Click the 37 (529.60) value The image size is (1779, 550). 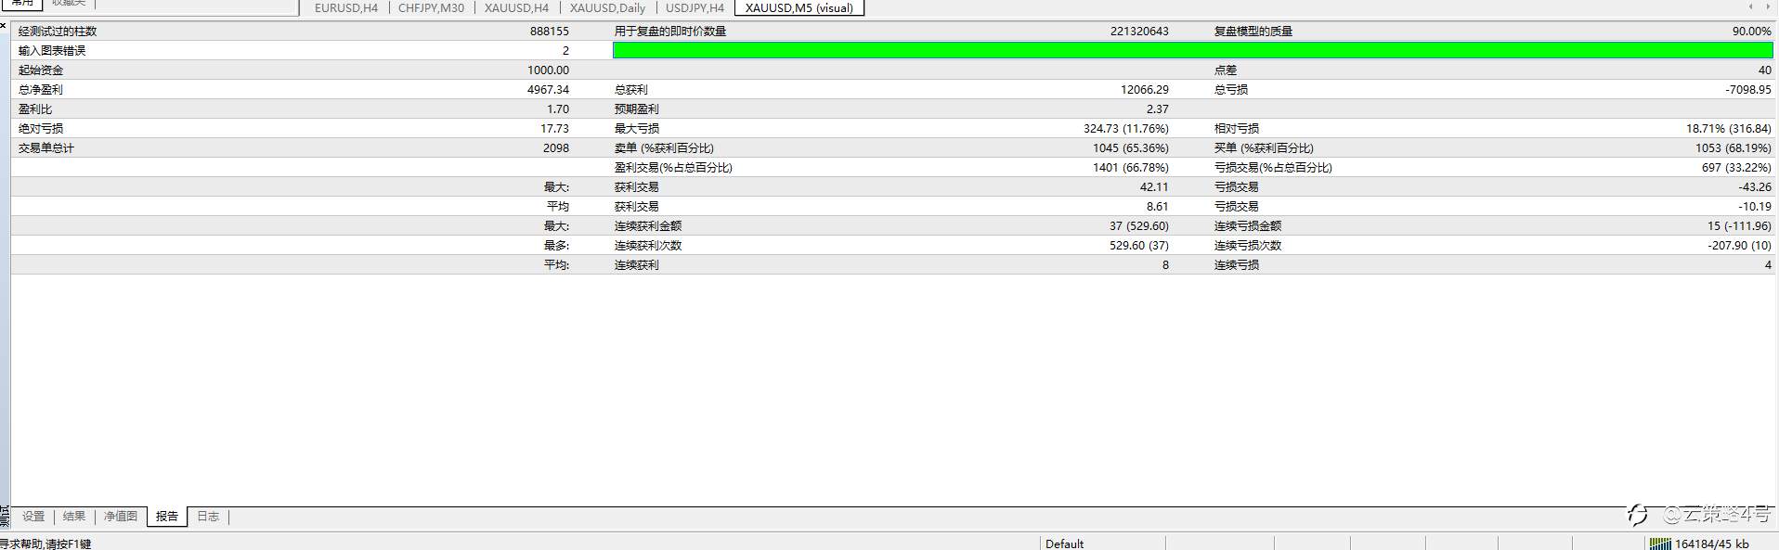[x=1139, y=225]
